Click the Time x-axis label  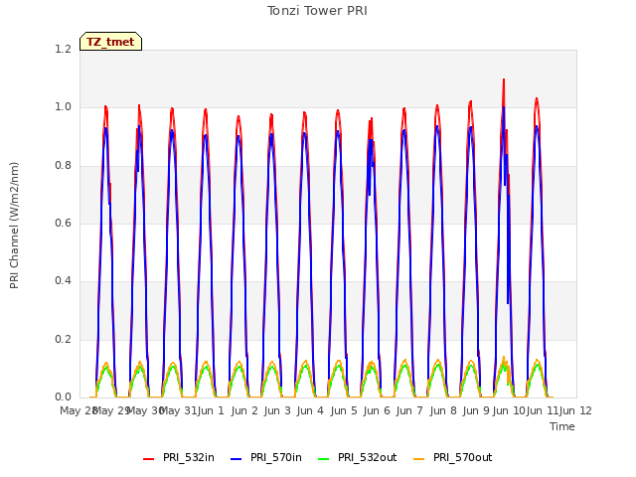point(562,426)
